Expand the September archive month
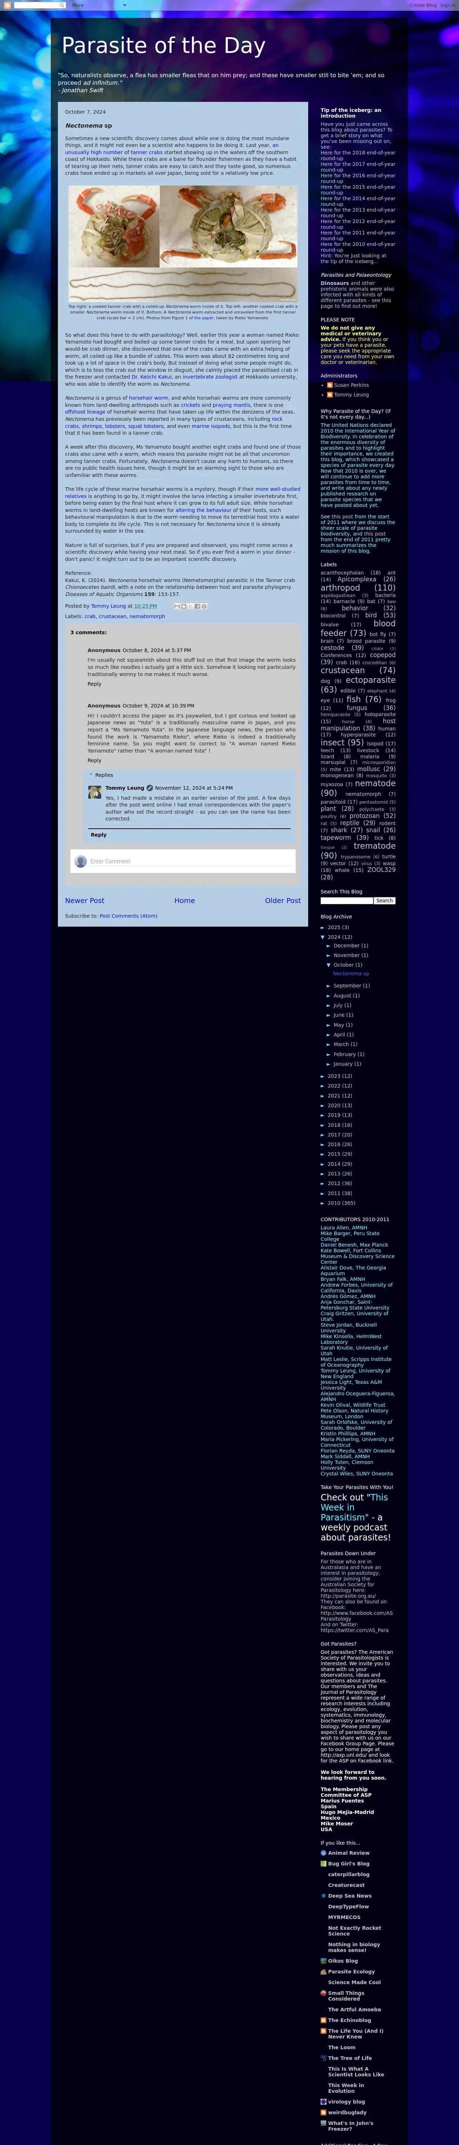Viewport: 459px width, 2145px height. coord(329,986)
